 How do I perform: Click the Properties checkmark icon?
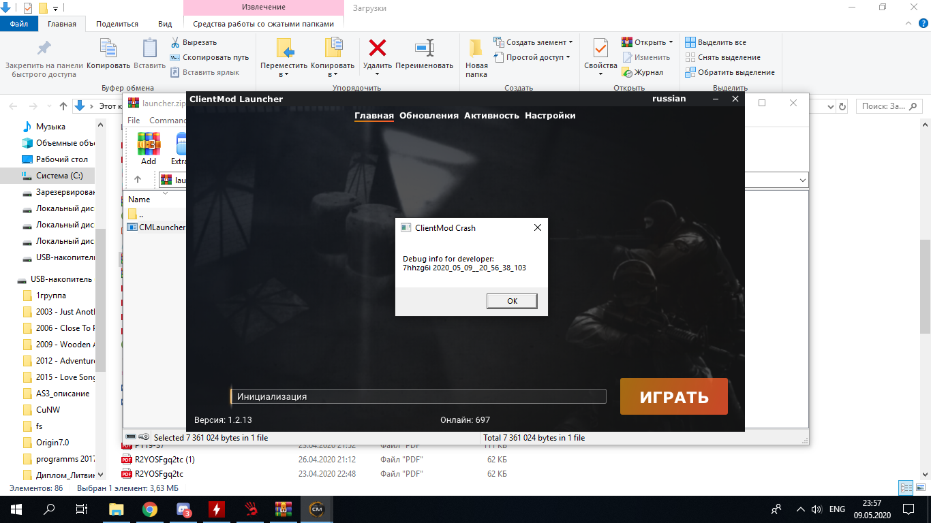point(600,49)
